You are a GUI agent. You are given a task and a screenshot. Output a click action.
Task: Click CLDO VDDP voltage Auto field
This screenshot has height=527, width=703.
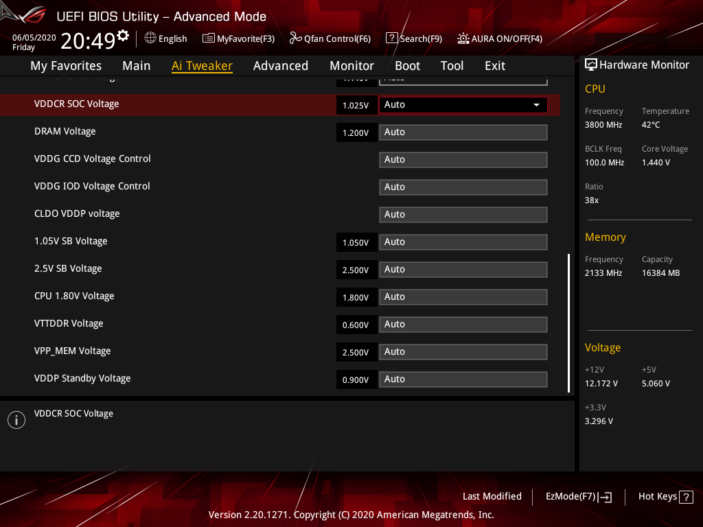[463, 214]
